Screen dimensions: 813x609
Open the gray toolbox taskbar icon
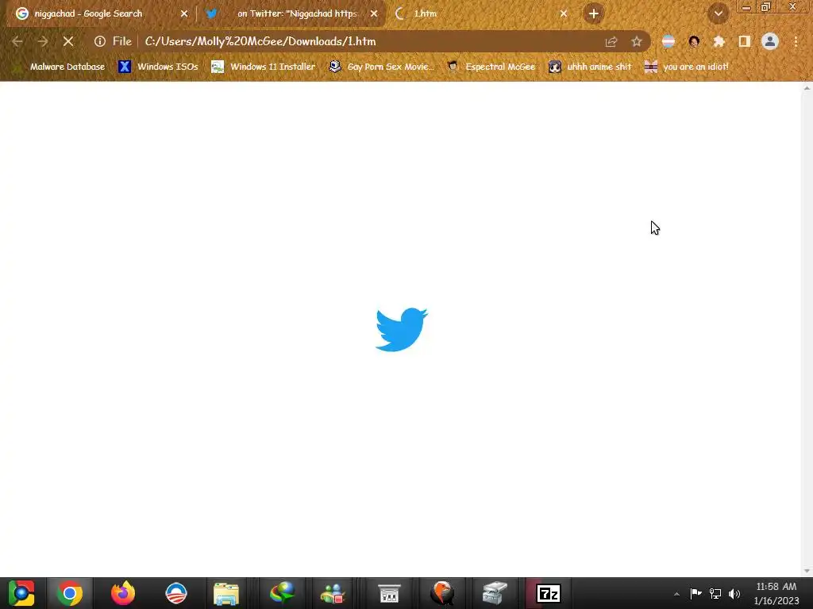tap(494, 593)
